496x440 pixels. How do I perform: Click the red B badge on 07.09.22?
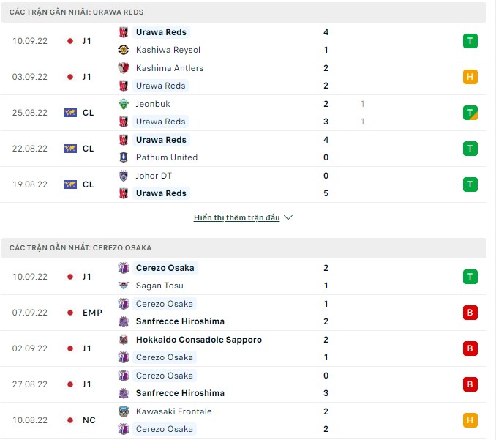[470, 313]
